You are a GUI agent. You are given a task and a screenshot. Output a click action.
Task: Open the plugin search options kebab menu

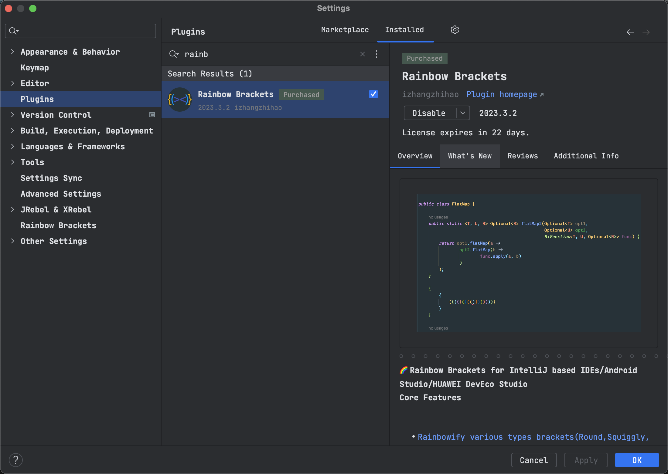[x=377, y=54]
